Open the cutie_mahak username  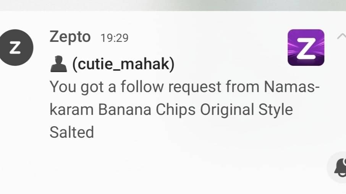[123, 64]
